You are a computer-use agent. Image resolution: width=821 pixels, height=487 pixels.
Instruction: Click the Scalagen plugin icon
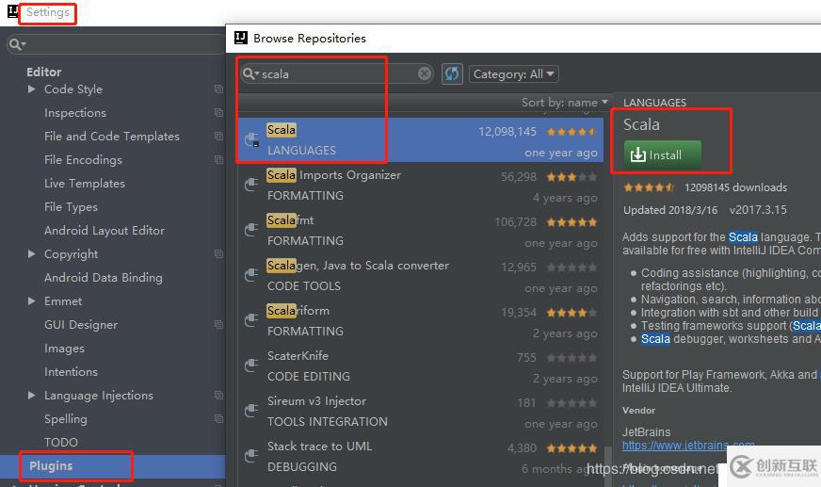[x=251, y=275]
